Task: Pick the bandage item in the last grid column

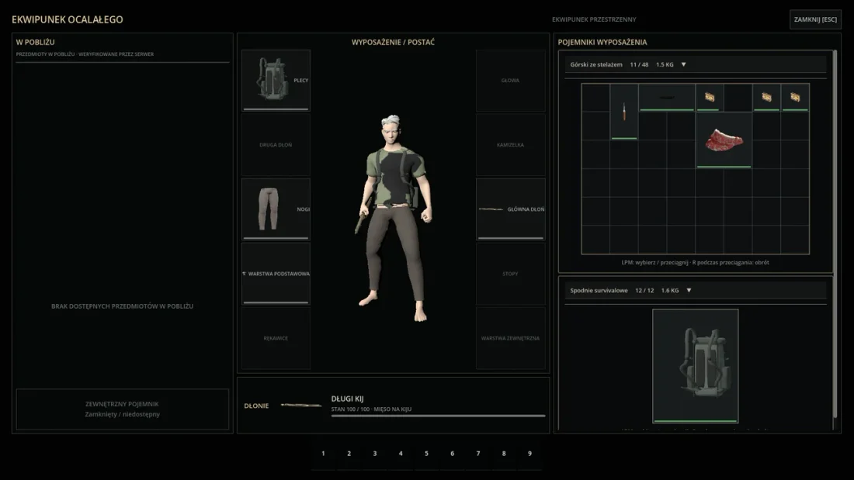Action: tap(795, 98)
